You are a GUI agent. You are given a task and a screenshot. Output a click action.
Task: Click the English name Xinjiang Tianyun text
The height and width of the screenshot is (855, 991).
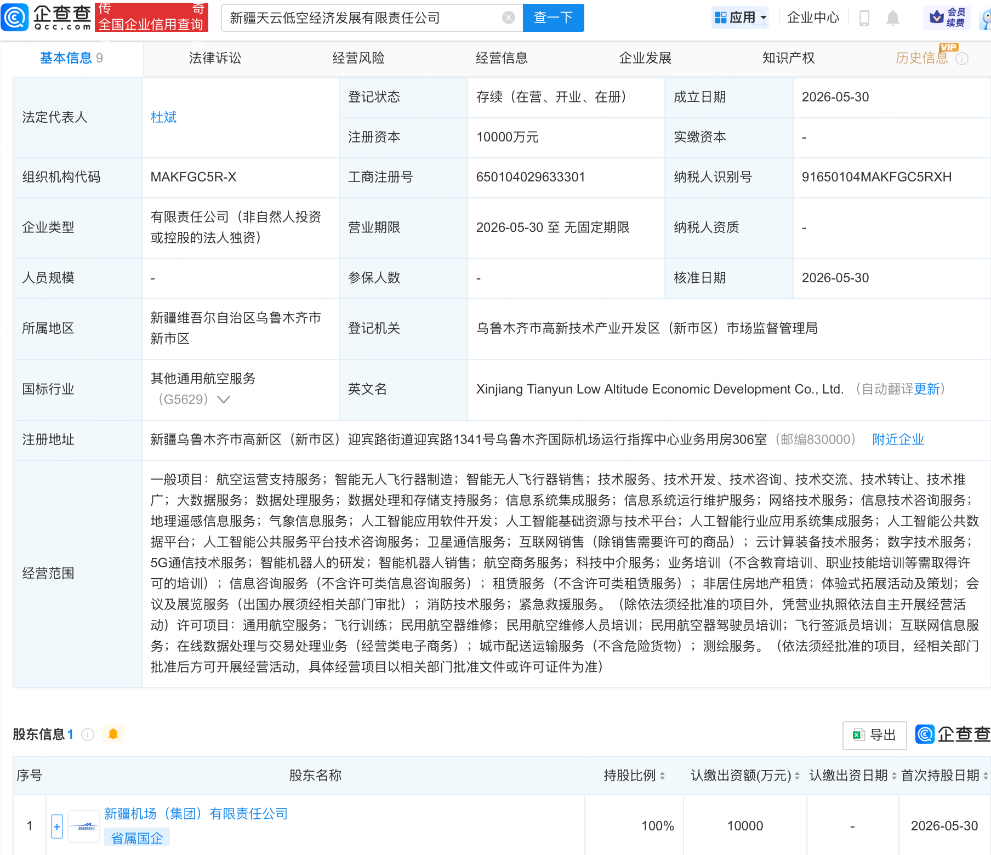tap(660, 389)
